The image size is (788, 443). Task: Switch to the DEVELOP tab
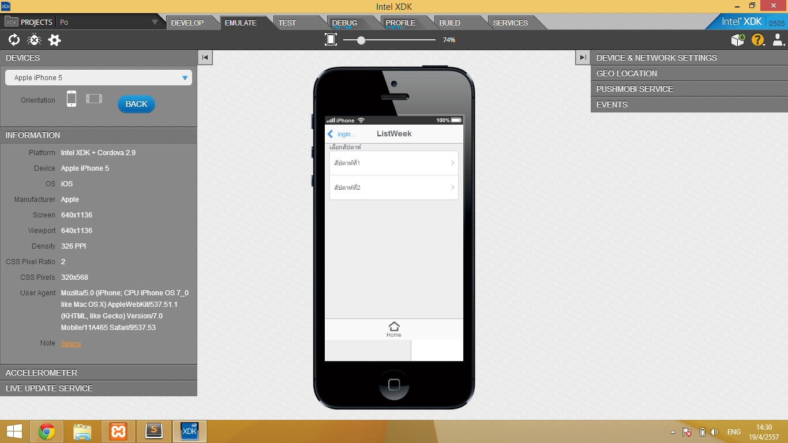point(187,23)
